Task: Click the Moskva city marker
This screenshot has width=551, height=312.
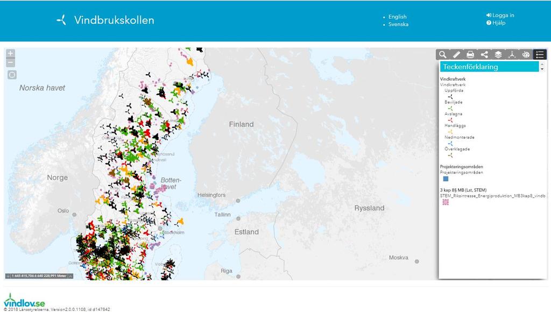Action: (417, 261)
